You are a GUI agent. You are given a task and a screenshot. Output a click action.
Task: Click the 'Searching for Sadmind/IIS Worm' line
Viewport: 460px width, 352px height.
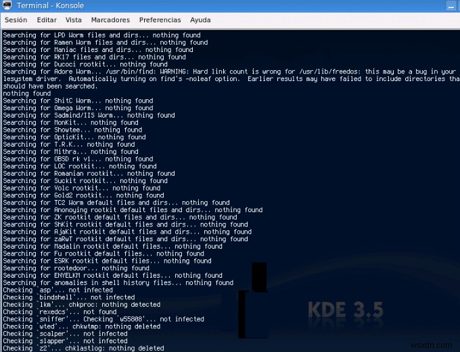(x=89, y=116)
